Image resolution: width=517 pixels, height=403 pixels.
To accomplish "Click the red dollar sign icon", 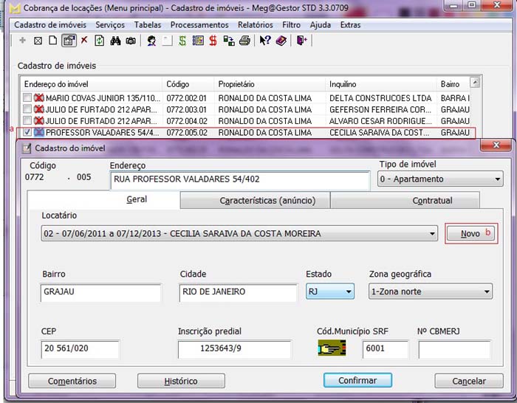I will (213, 41).
